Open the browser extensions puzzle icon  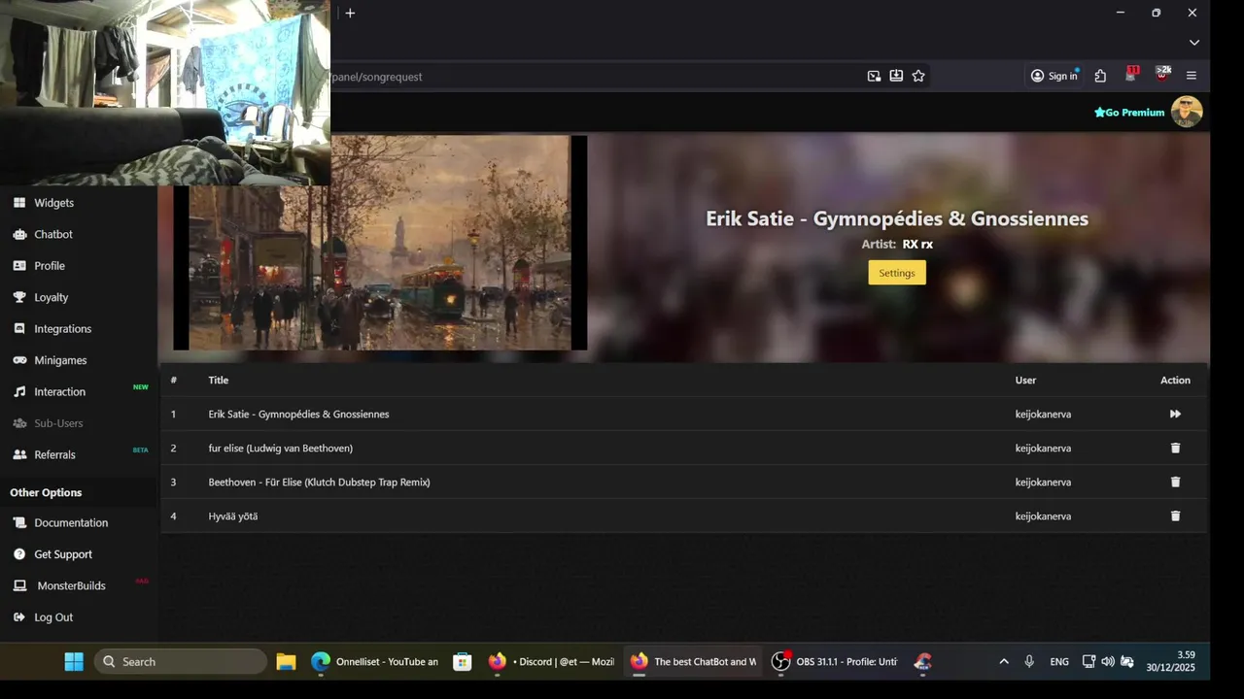coord(1100,76)
